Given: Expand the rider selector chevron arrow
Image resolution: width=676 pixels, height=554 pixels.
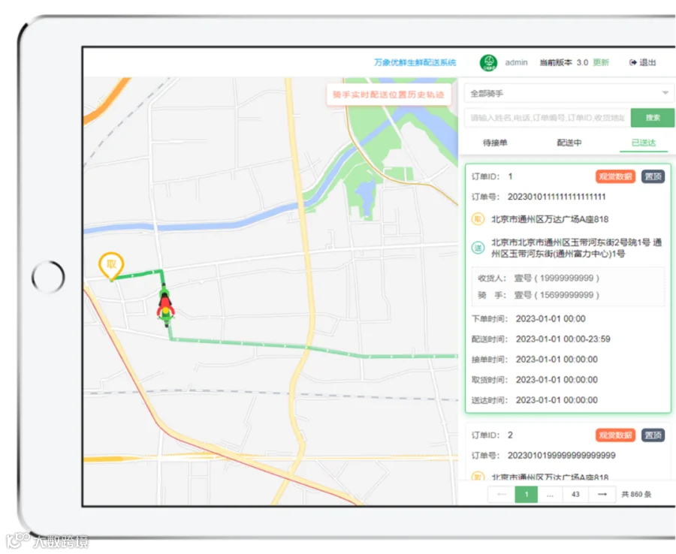Looking at the screenshot, I should pyautogui.click(x=665, y=93).
